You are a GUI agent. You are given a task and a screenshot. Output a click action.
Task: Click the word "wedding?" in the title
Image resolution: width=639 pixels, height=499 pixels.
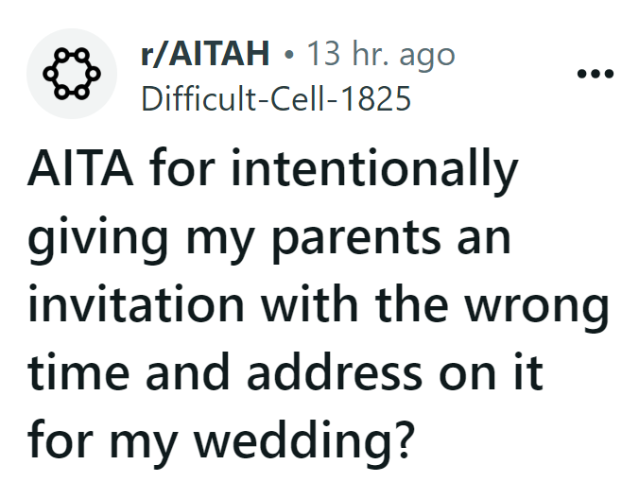(324, 441)
